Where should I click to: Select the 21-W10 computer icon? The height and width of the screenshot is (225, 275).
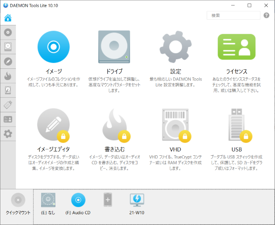click(x=137, y=200)
